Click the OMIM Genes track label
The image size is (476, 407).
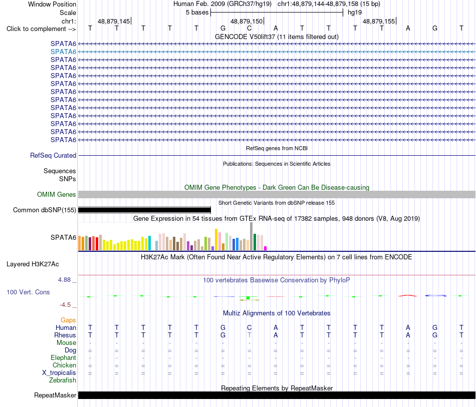click(x=56, y=194)
